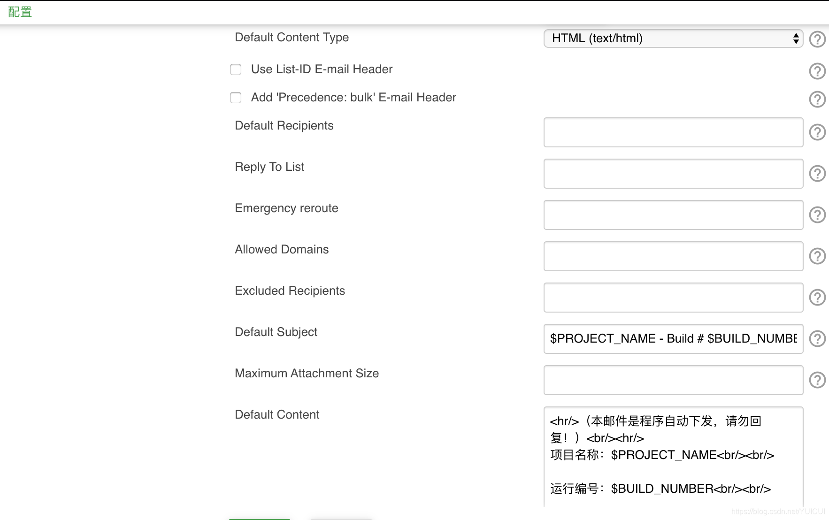Click inside the Default Content textarea
This screenshot has width=829, height=520.
pos(673,457)
